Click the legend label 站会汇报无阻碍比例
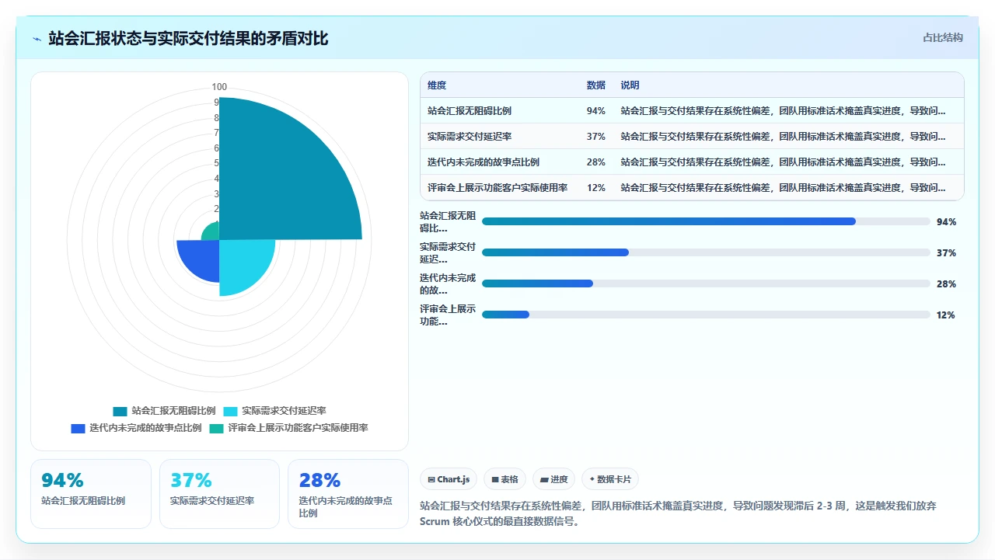The image size is (995, 560). [x=173, y=411]
